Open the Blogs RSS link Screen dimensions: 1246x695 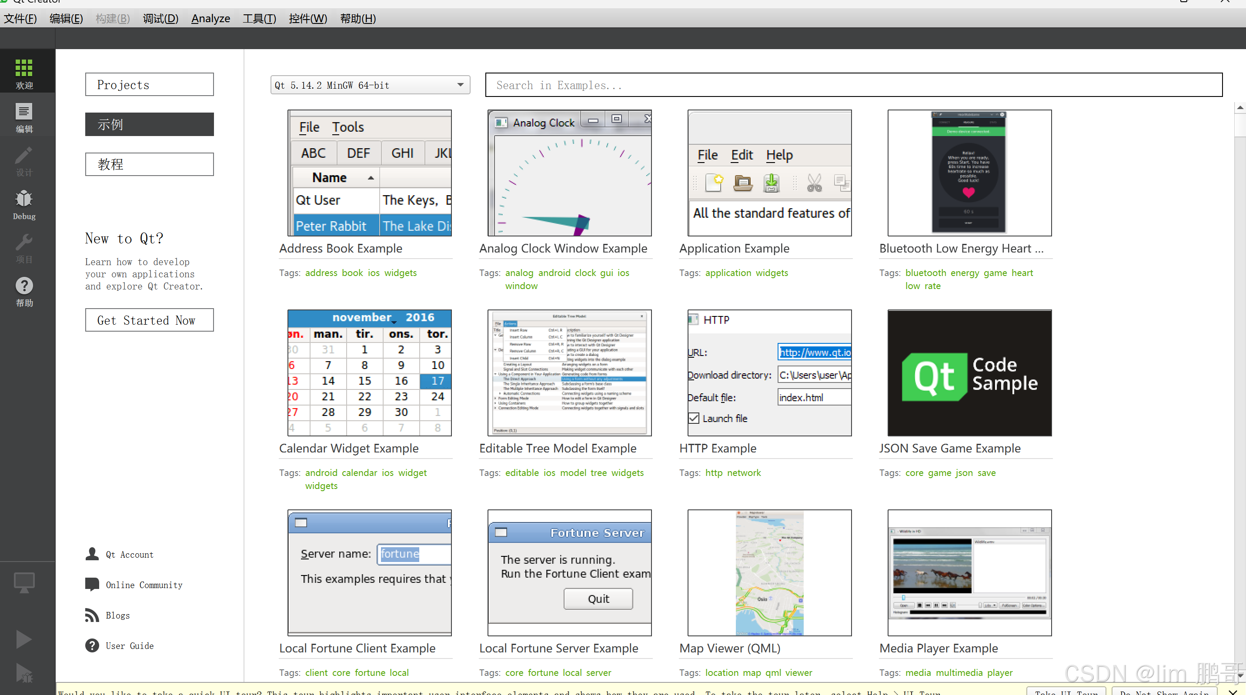click(x=117, y=615)
